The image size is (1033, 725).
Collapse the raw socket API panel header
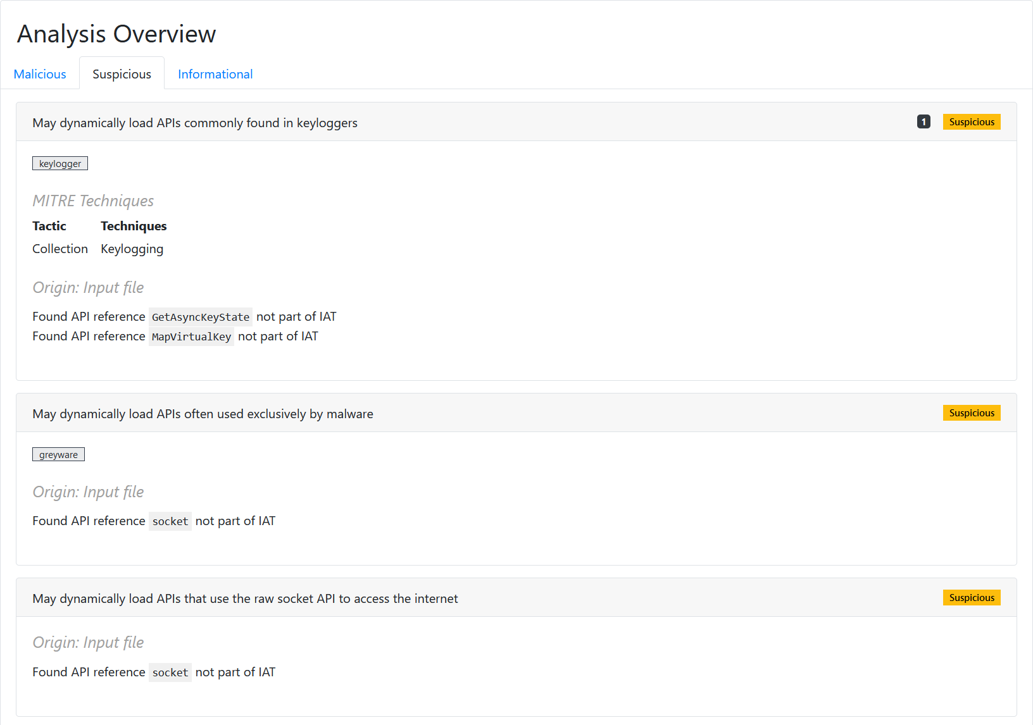516,598
